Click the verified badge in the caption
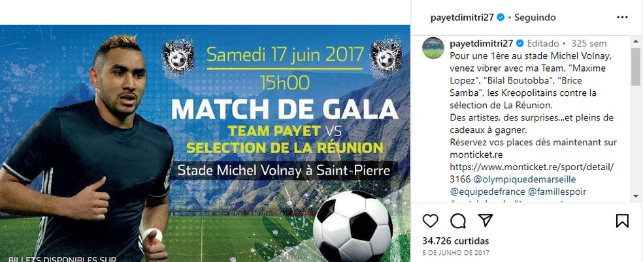Screen dimensions: 643x262 tap(519, 43)
